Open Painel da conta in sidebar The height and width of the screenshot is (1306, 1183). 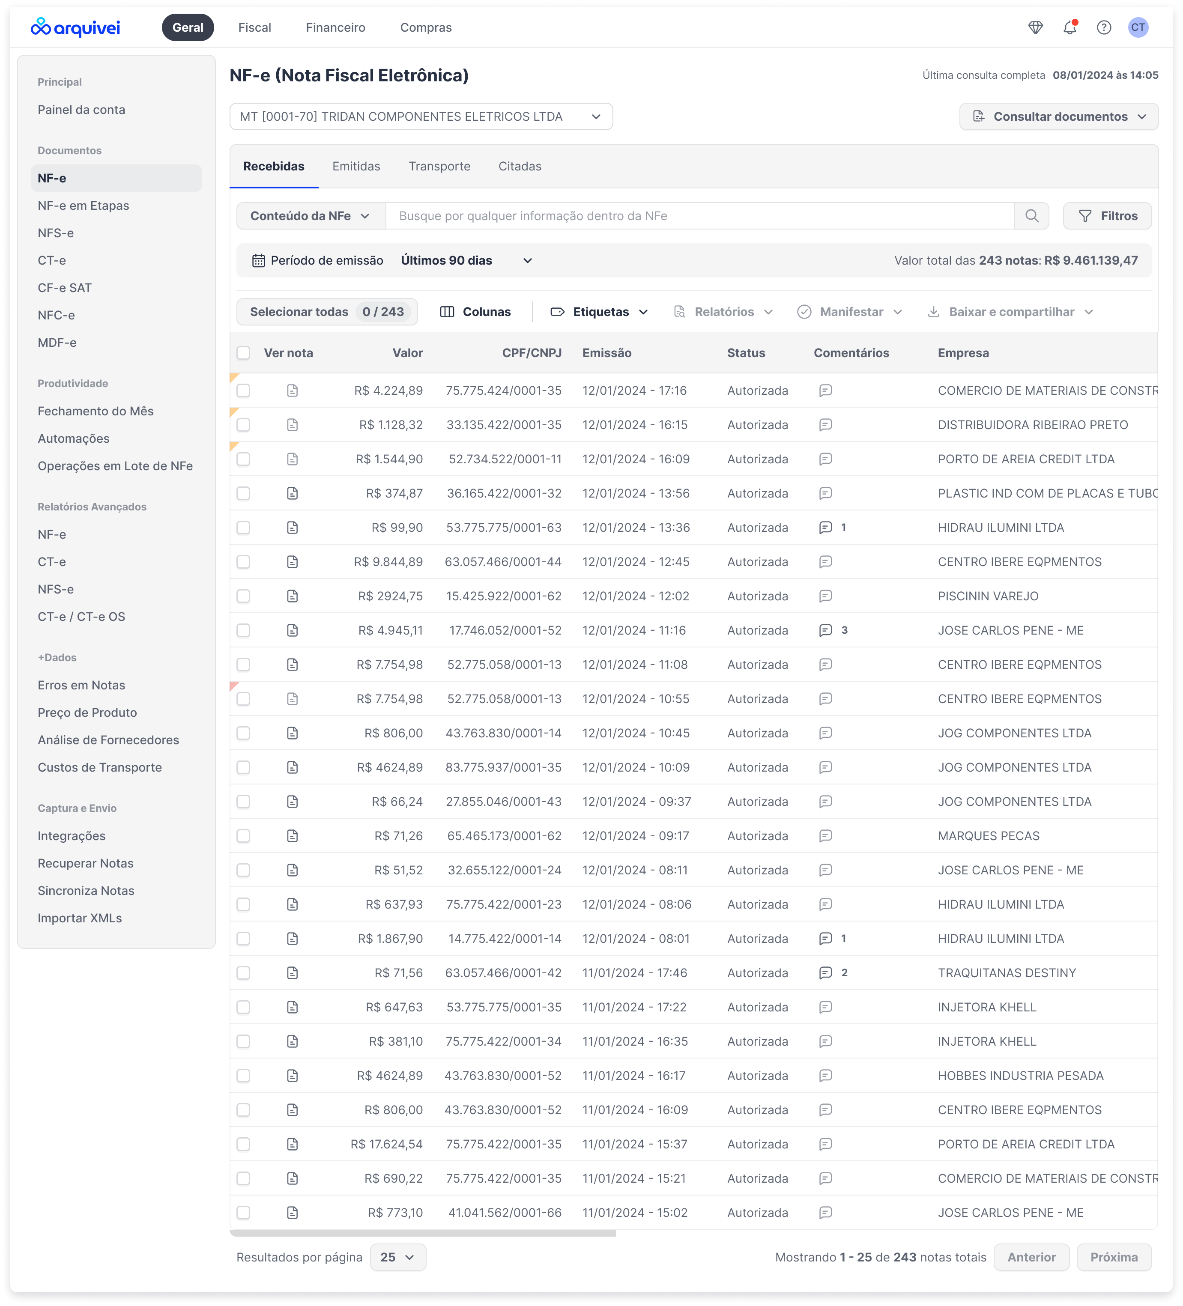click(82, 110)
